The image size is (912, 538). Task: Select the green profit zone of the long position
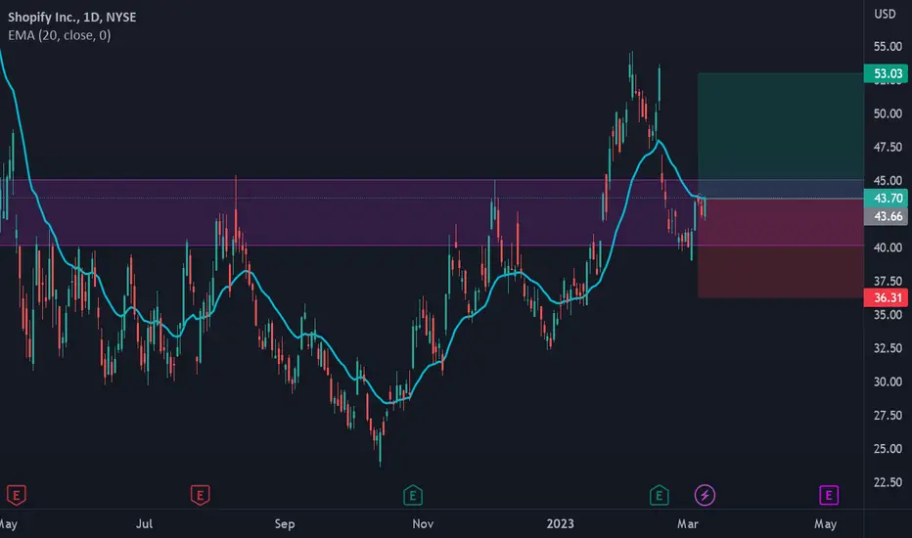[781, 136]
